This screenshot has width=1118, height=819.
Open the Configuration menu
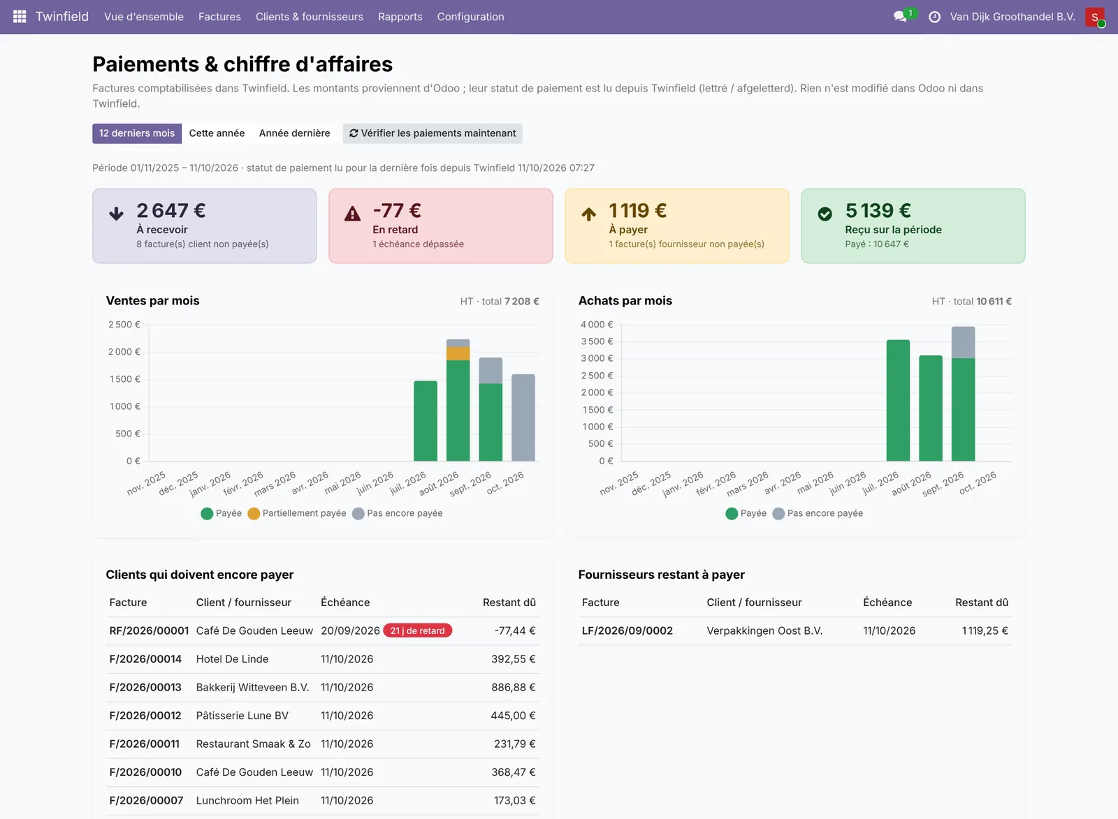point(471,17)
